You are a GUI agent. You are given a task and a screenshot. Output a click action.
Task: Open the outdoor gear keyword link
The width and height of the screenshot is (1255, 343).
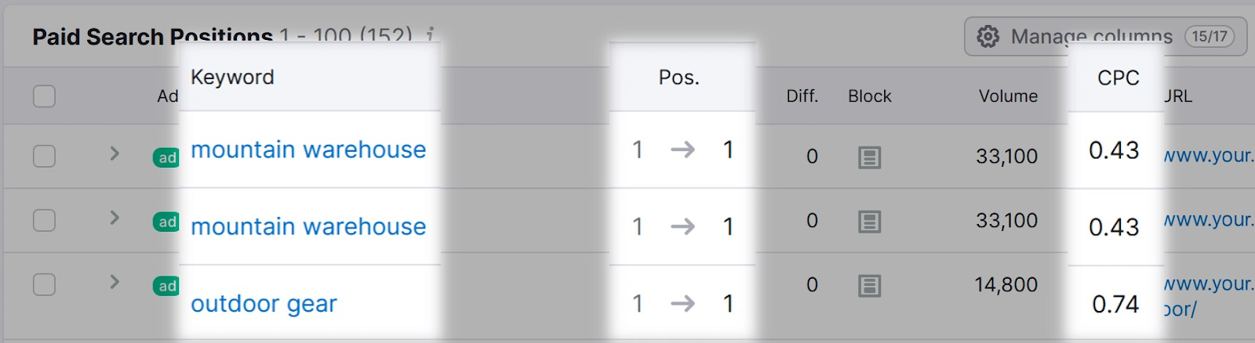[264, 304]
